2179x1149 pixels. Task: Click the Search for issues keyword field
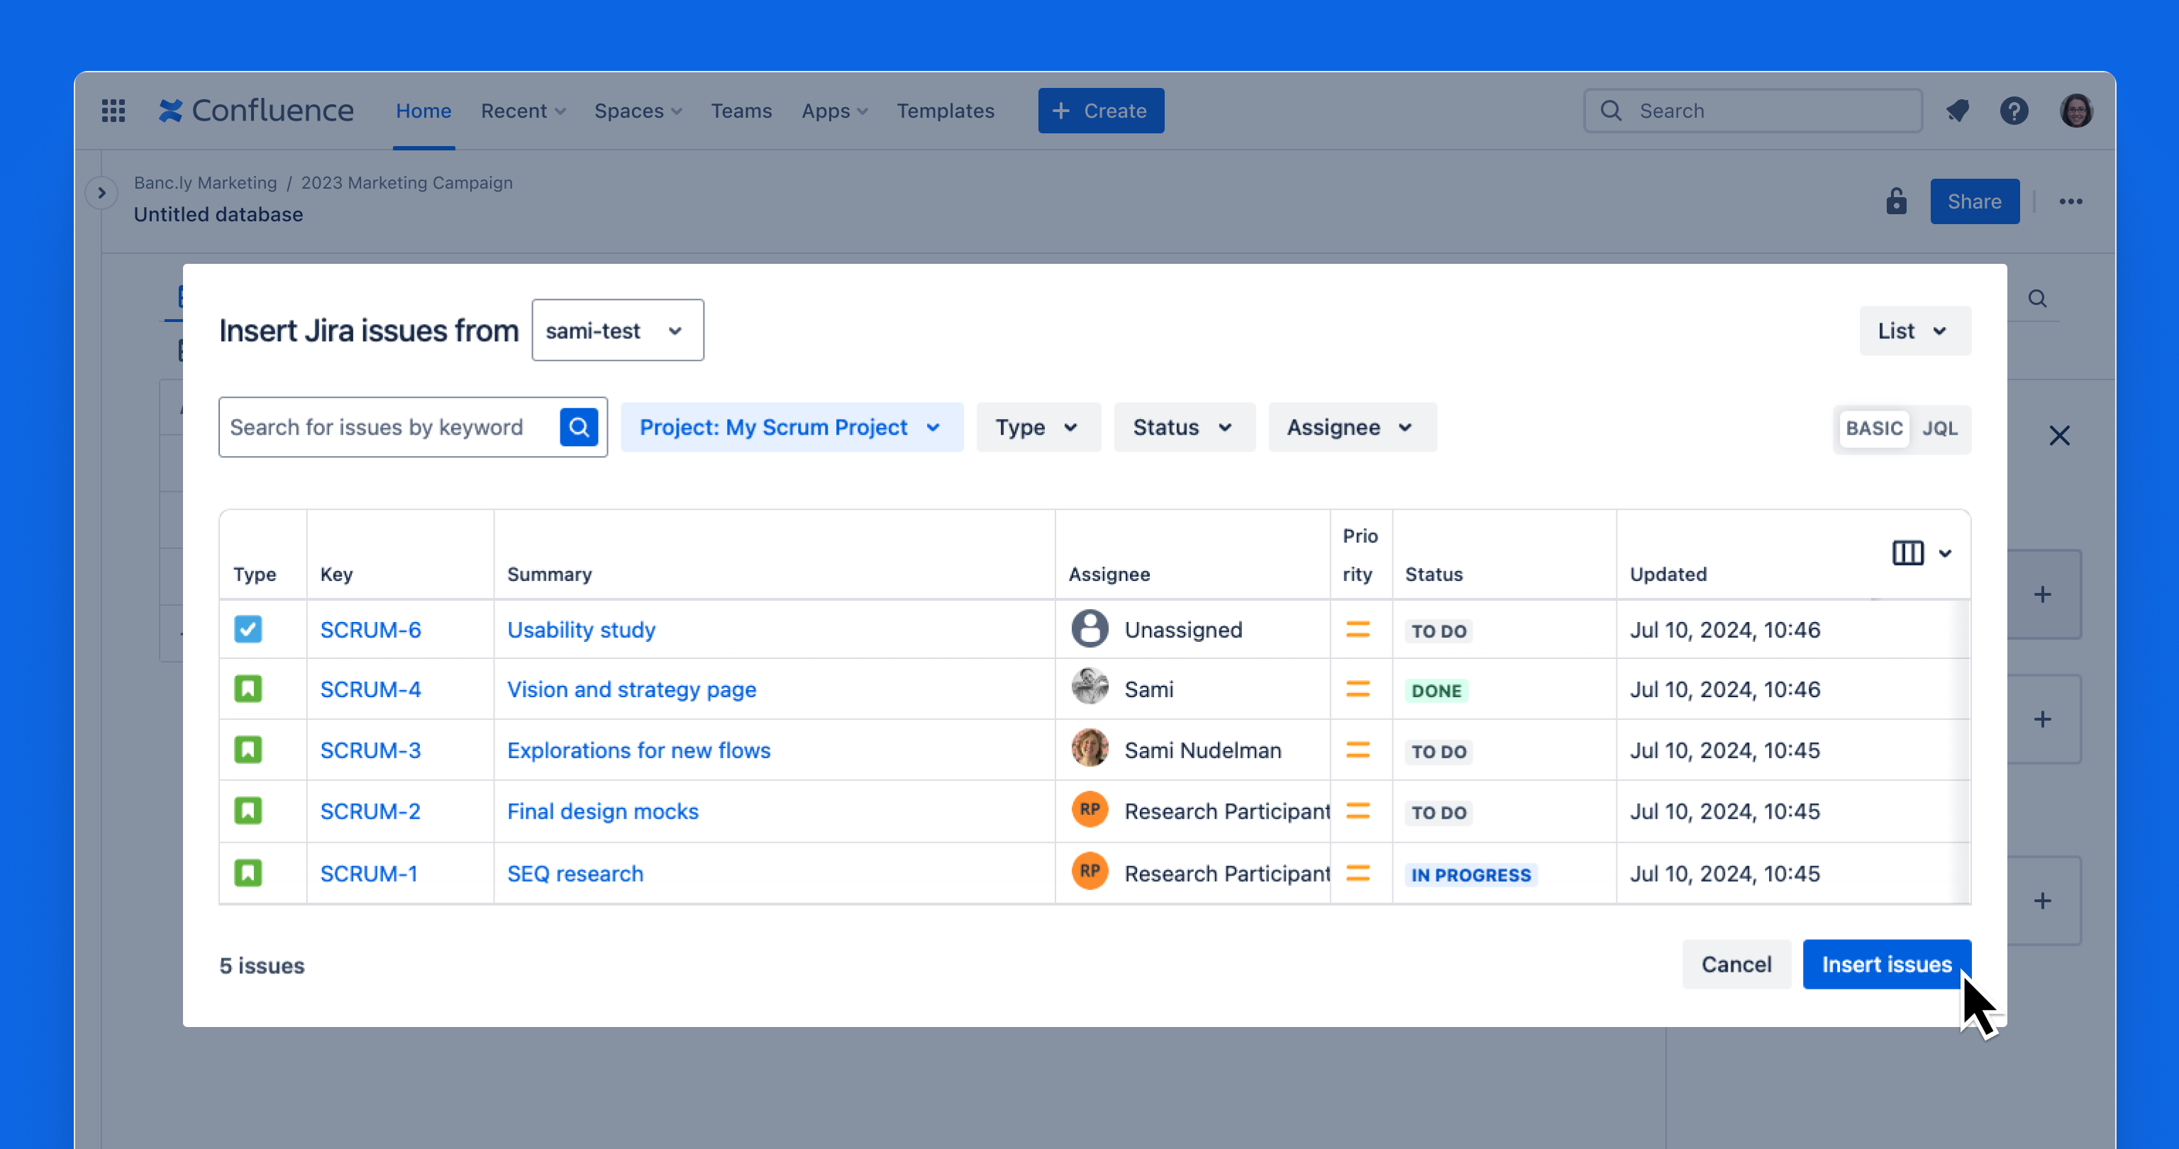point(389,427)
